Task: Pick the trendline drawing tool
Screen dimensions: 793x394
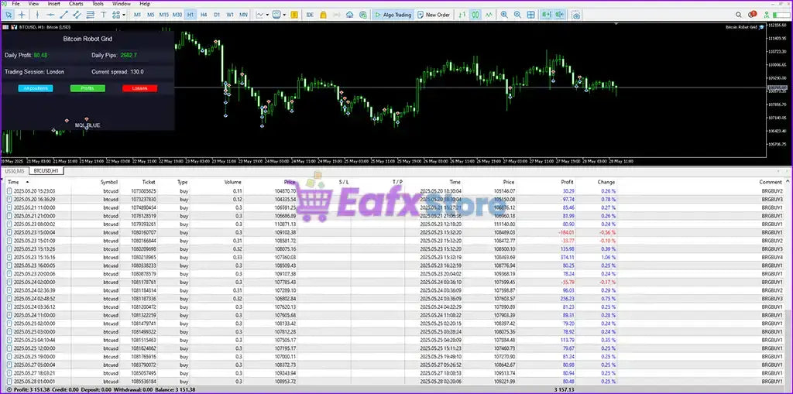Action: 64,15
